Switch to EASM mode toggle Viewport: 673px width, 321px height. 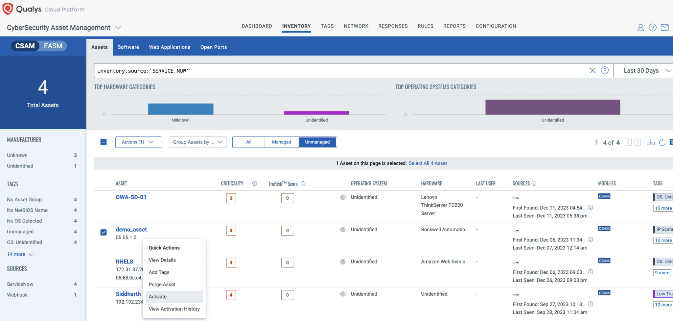point(53,46)
